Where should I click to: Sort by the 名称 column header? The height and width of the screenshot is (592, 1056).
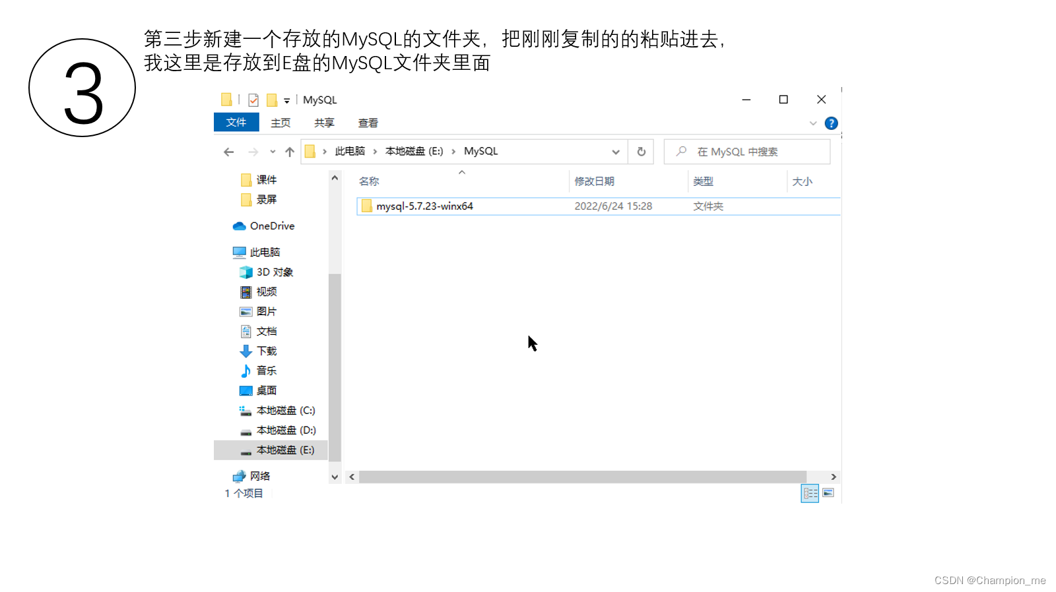[369, 181]
